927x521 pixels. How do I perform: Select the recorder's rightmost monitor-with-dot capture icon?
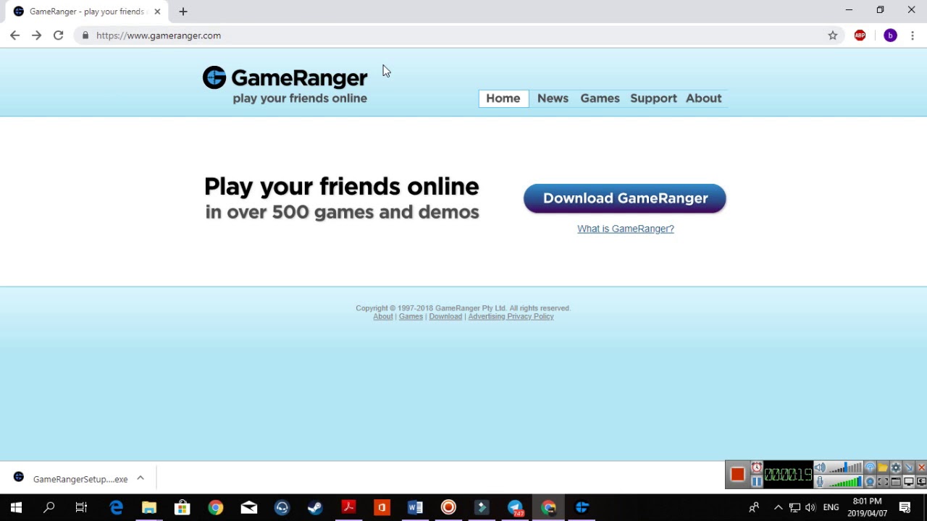(921, 481)
